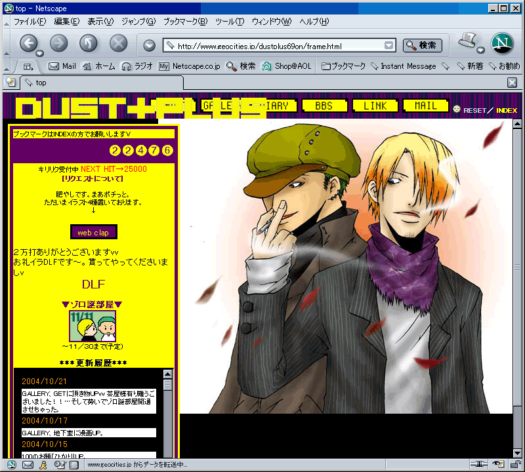Toggle the online/offline connection icon
The height and width of the screenshot is (472, 525).
(479, 464)
